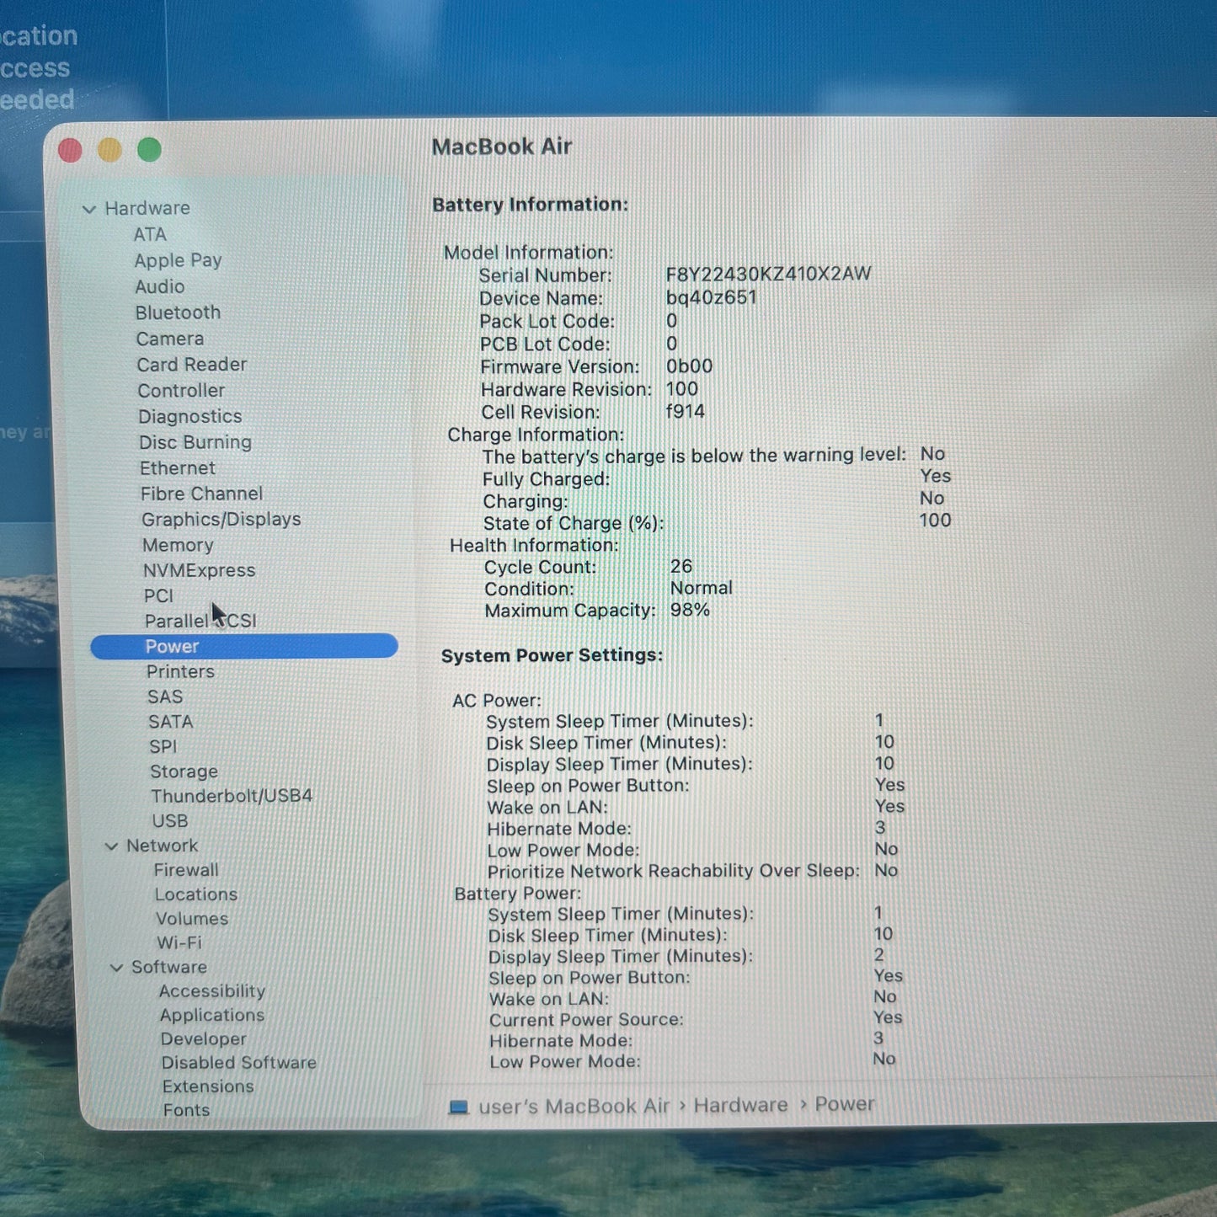Open the Thunderbolt/USB4 sidebar item
This screenshot has width=1217, height=1217.
232,796
